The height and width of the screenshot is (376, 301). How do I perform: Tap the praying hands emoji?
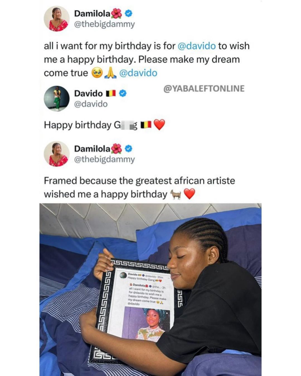110,73
